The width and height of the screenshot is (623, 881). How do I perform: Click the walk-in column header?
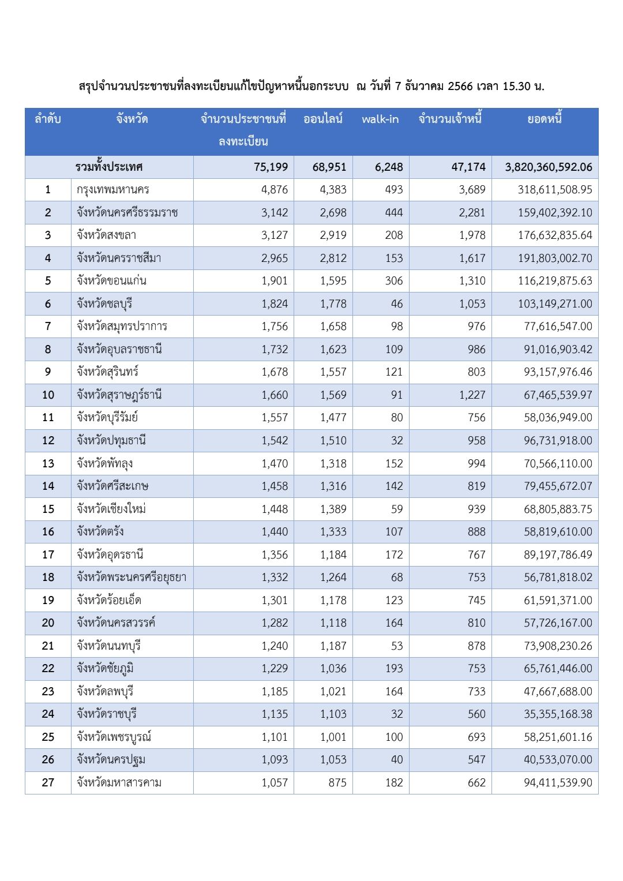pyautogui.click(x=380, y=119)
